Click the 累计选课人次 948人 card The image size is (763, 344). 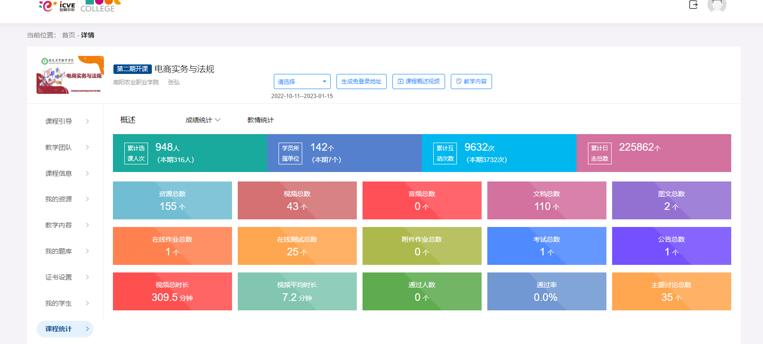(x=190, y=153)
